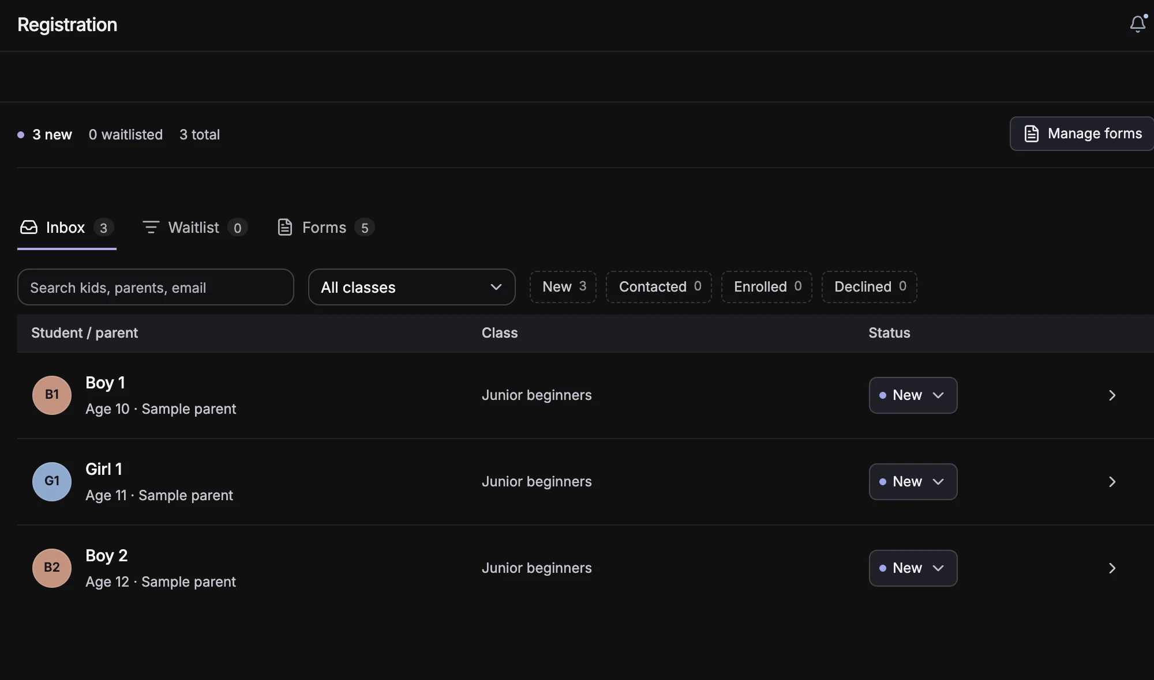The height and width of the screenshot is (680, 1154).
Task: Click the Registration page title
Action: tap(68, 25)
